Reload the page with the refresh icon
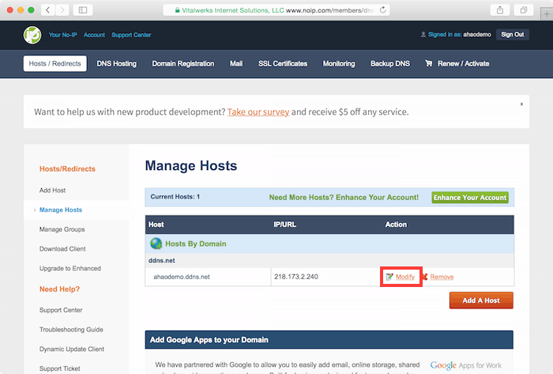The width and height of the screenshot is (553, 374). 382,9
